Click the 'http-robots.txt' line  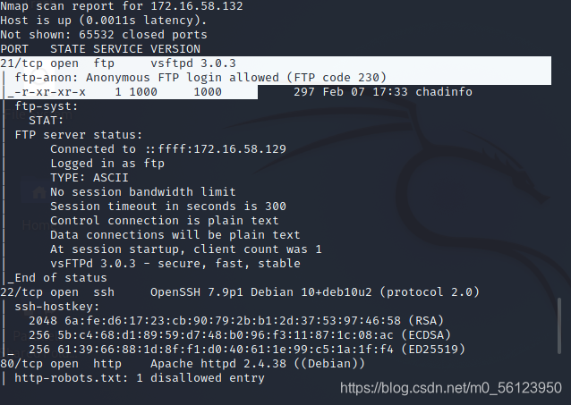(x=140, y=378)
